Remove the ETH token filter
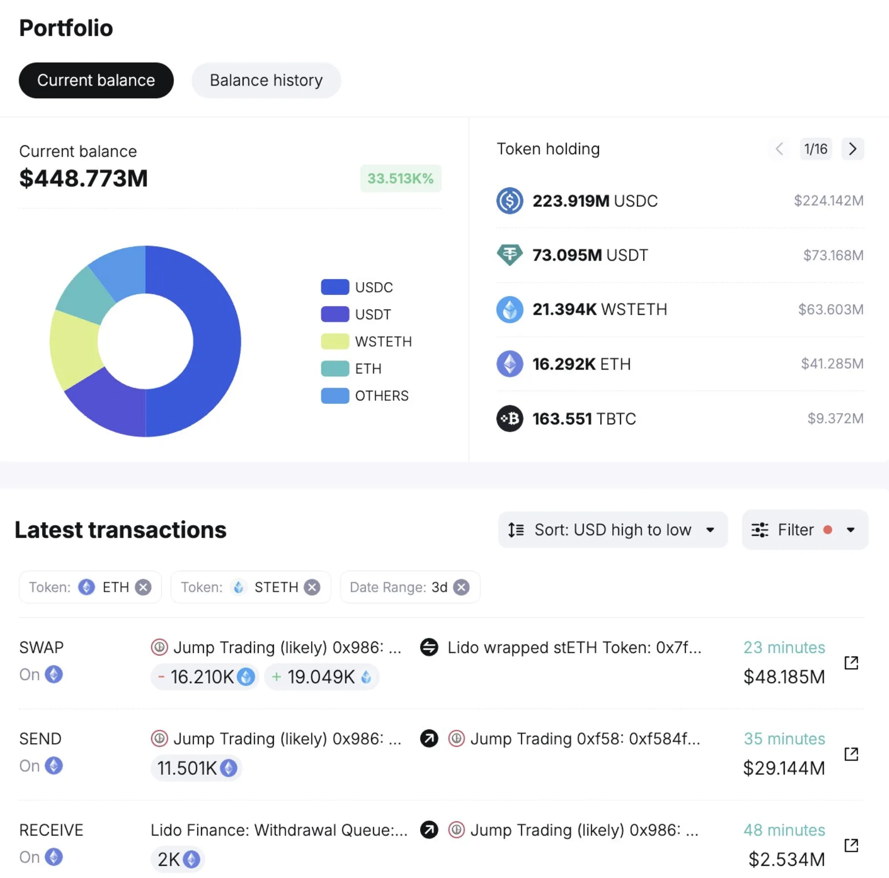This screenshot has height=878, width=889. pos(142,587)
